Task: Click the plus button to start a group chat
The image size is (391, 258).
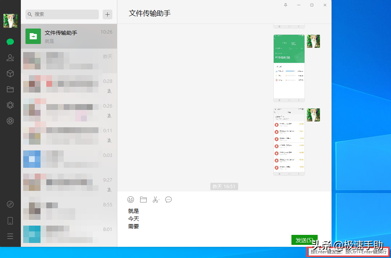Action: coord(107,14)
